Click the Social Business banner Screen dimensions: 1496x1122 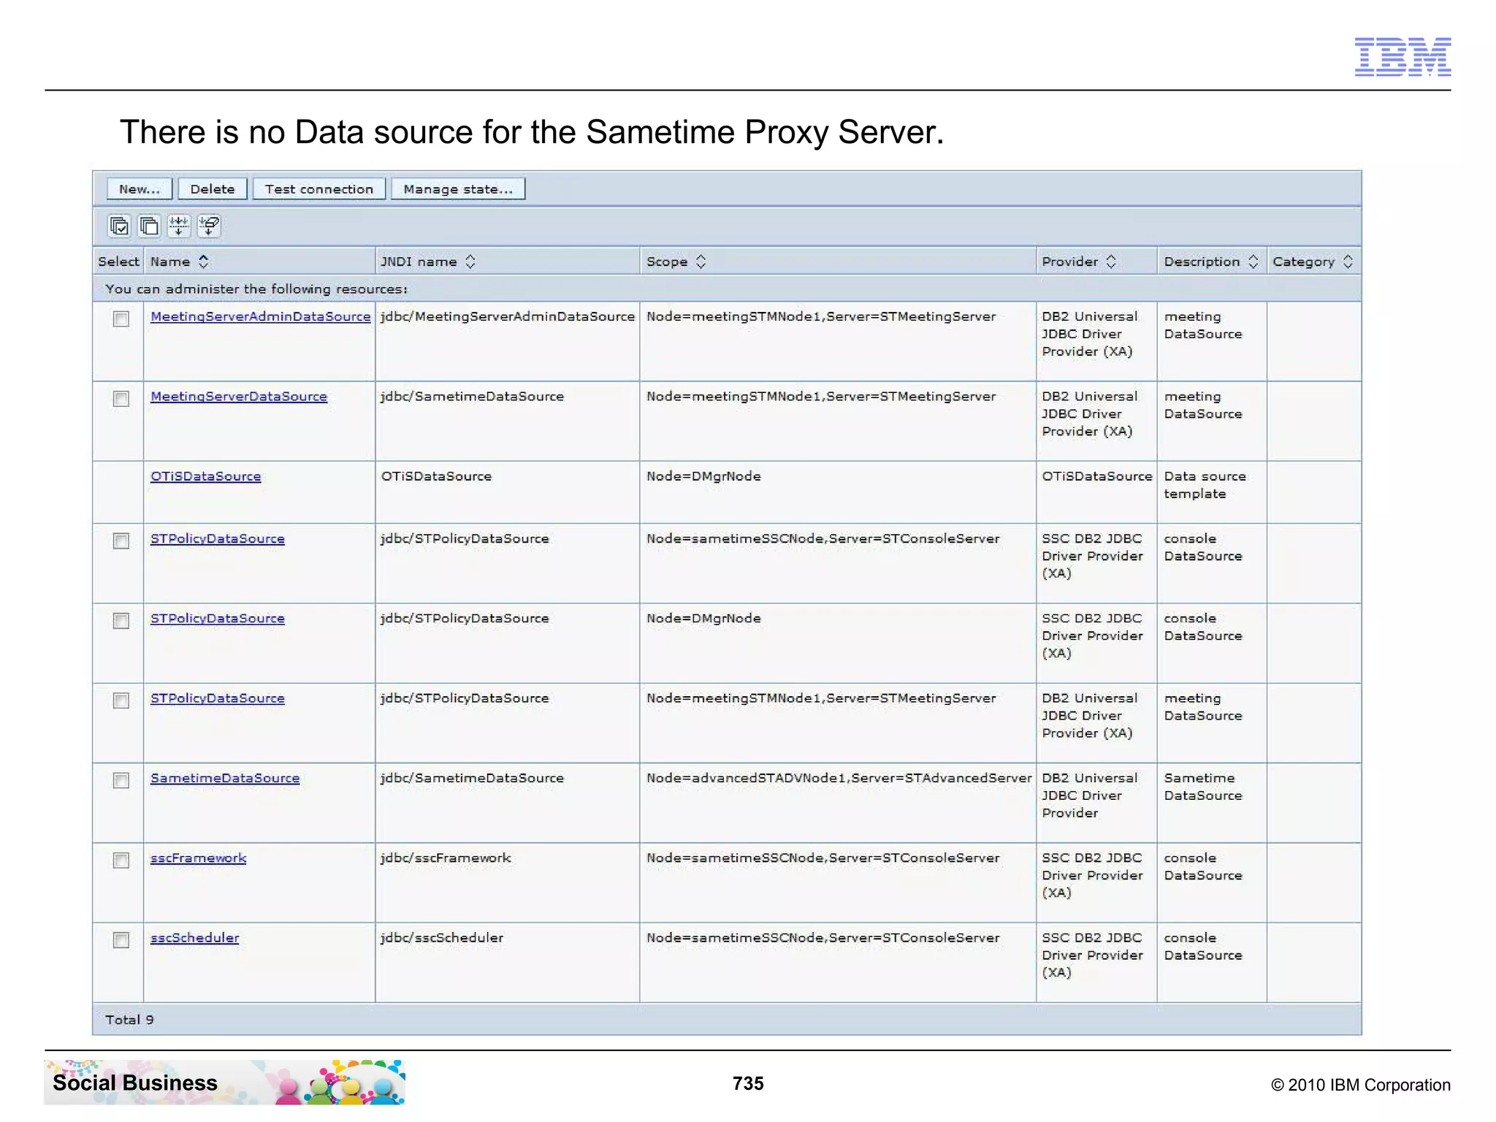pos(224,1083)
